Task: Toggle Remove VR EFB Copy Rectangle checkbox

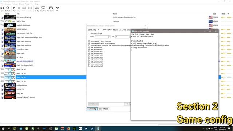Action: pos(89,41)
